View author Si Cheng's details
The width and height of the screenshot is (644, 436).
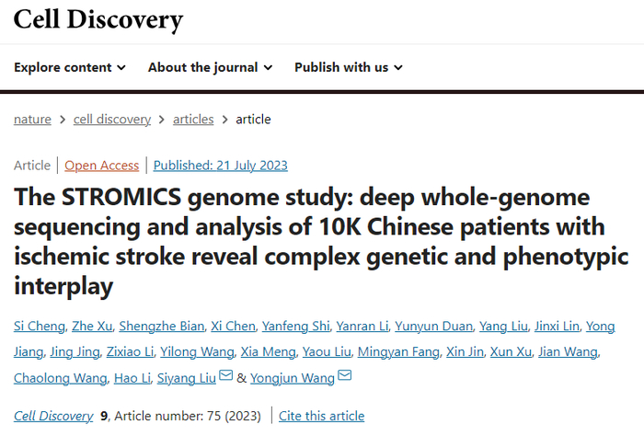click(40, 326)
